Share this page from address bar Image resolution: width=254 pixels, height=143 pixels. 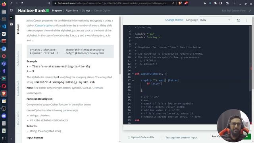(x=173, y=3)
